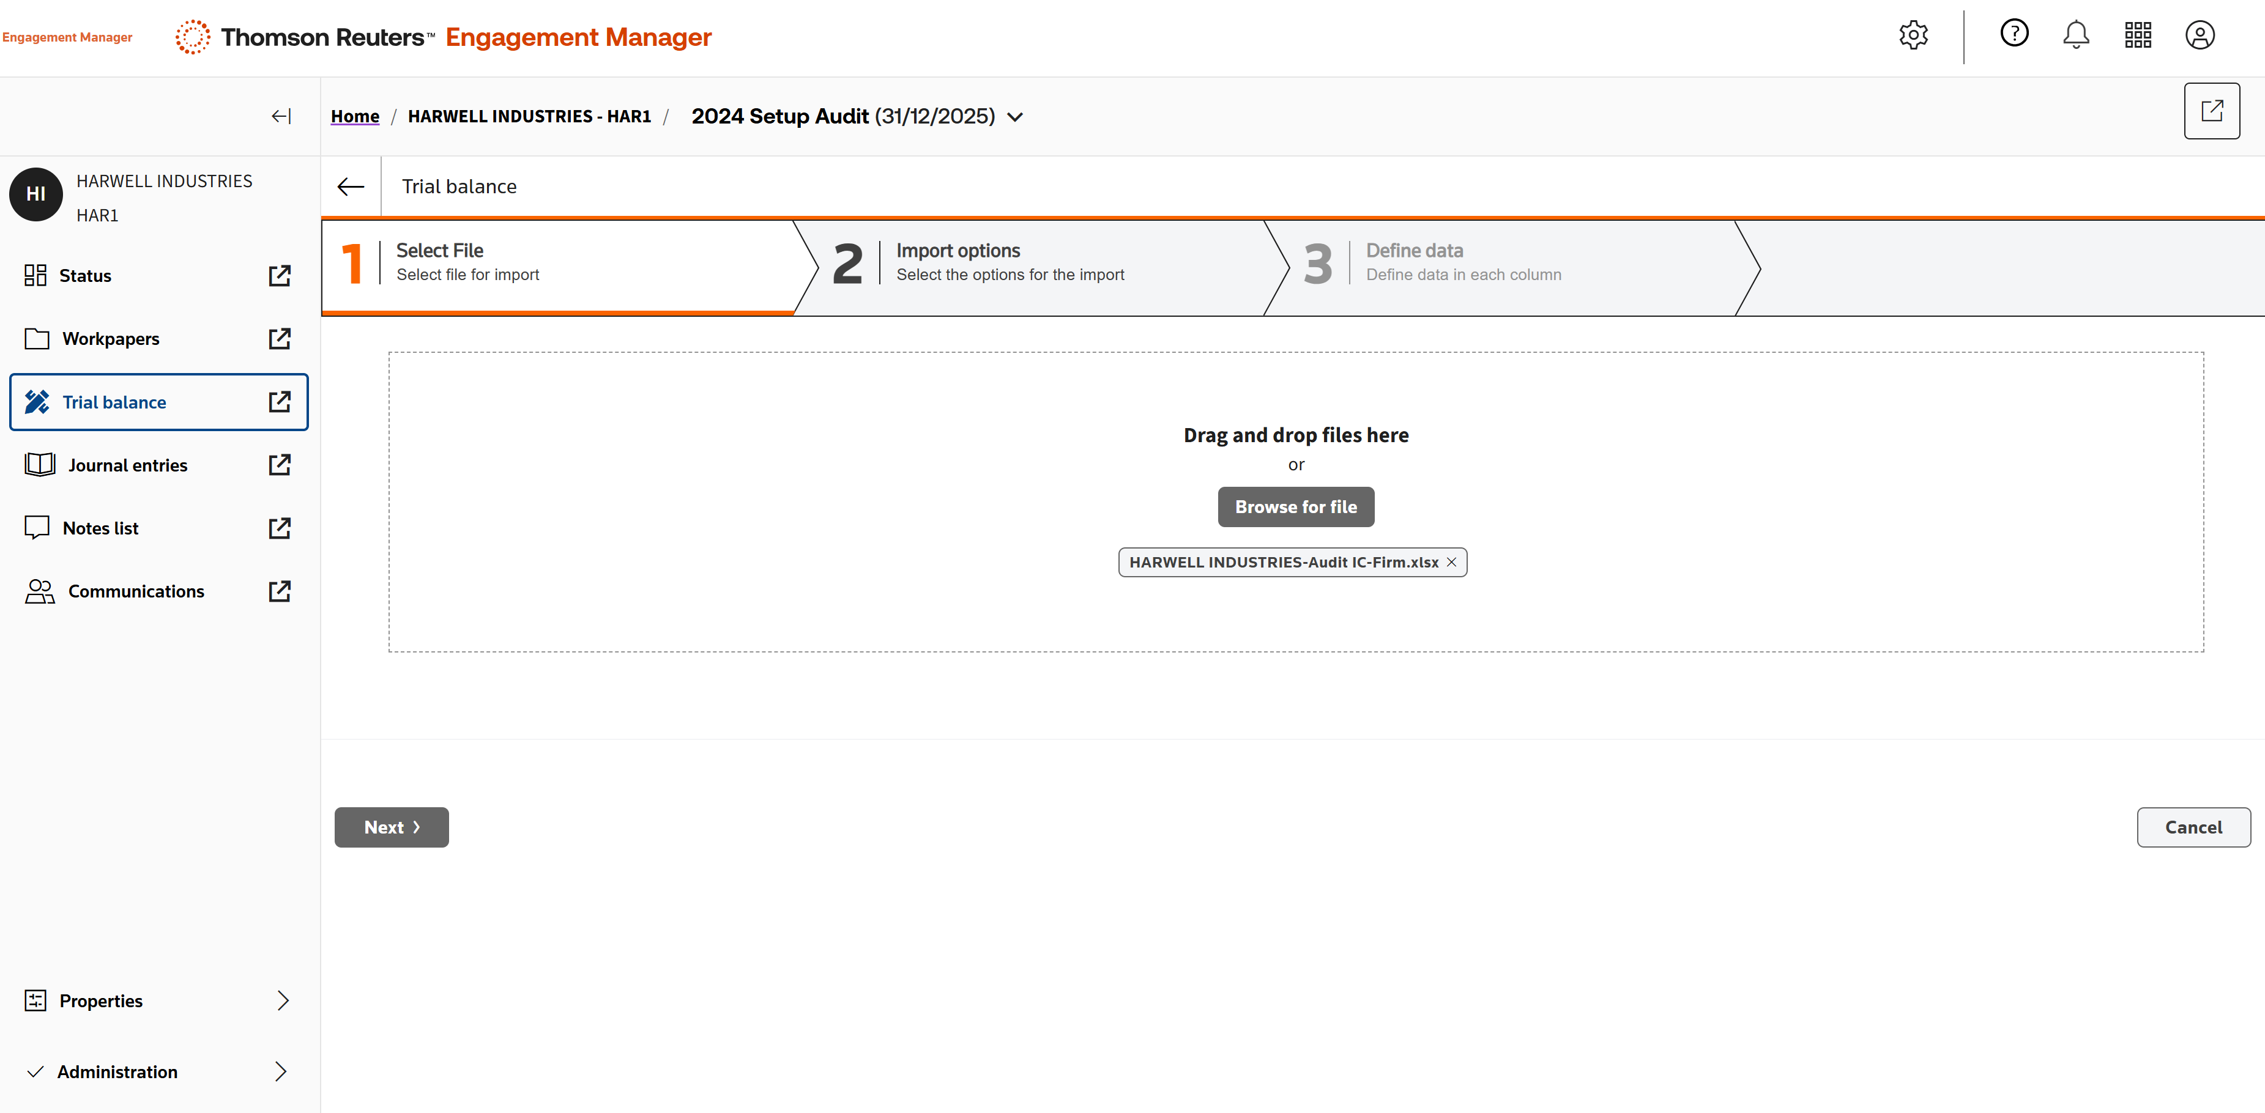Viewport: 2265px width, 1113px height.
Task: Select Journal entries in sidebar
Action: tap(127, 465)
